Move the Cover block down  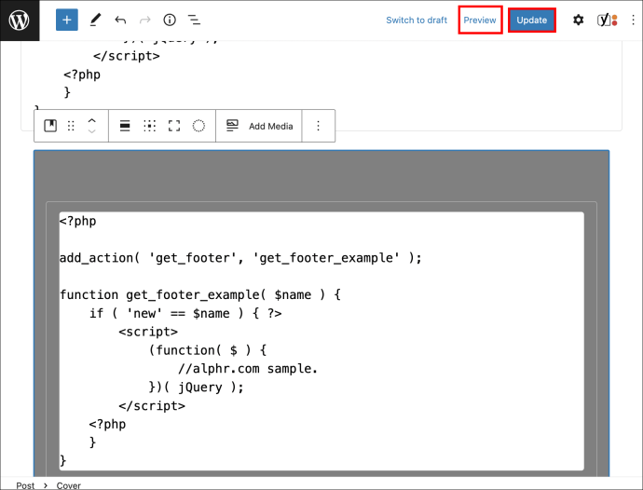coord(92,131)
